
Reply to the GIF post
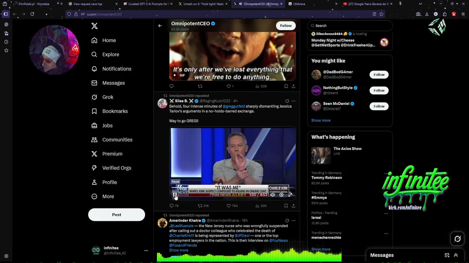[x=171, y=86]
